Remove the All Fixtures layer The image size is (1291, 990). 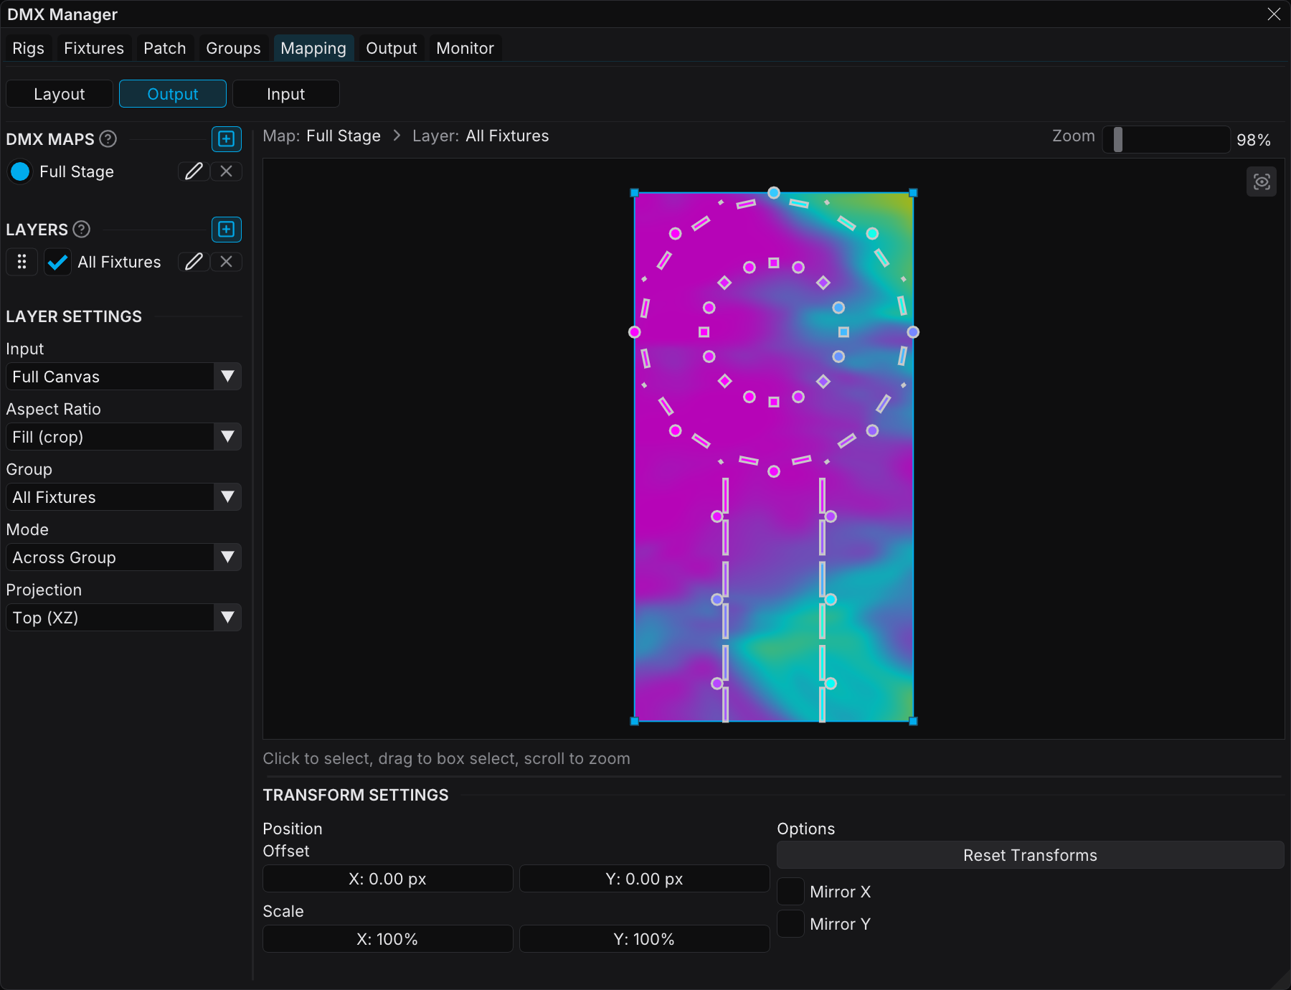226,261
